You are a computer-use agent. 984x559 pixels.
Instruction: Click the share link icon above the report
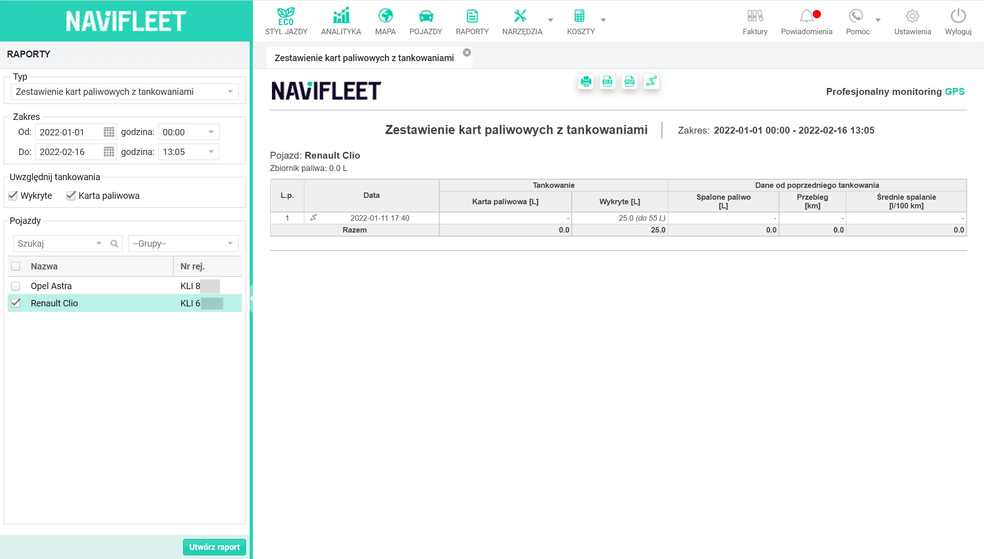pos(651,82)
